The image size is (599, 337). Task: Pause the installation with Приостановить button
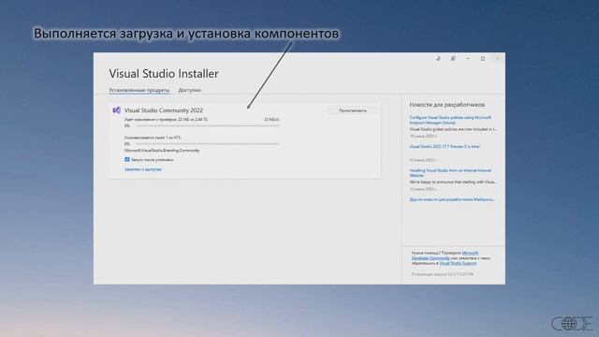[x=353, y=110]
